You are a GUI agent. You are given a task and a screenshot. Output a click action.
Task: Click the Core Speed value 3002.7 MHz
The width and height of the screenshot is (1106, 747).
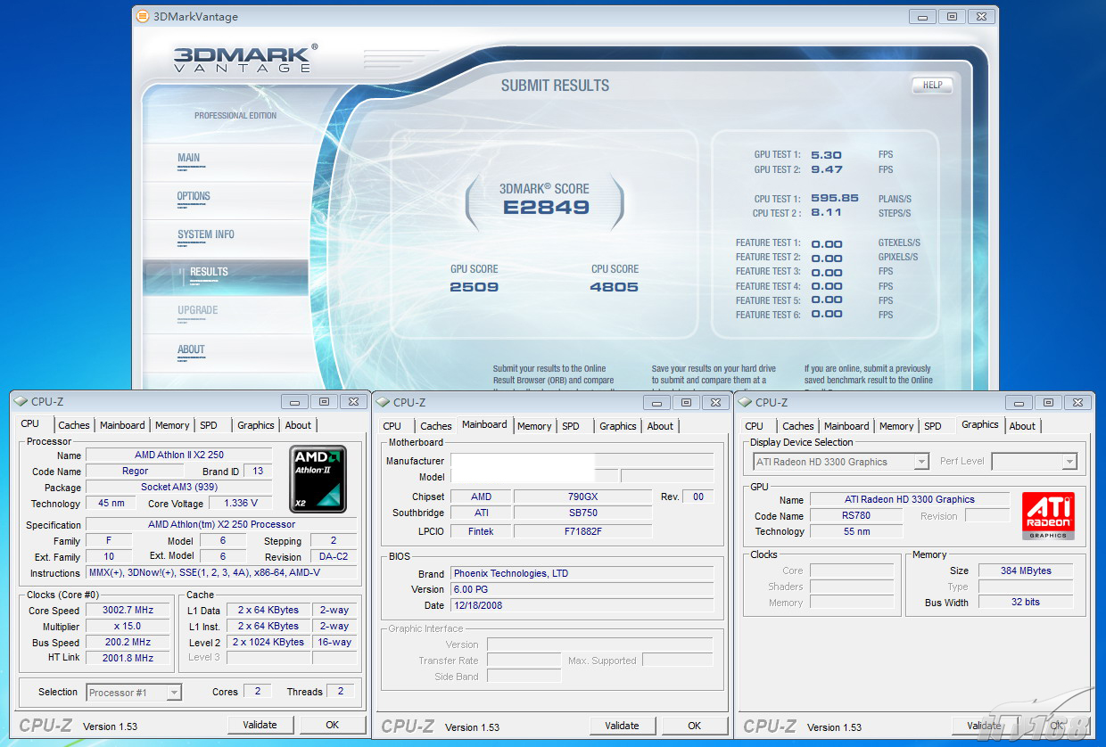[x=128, y=611]
